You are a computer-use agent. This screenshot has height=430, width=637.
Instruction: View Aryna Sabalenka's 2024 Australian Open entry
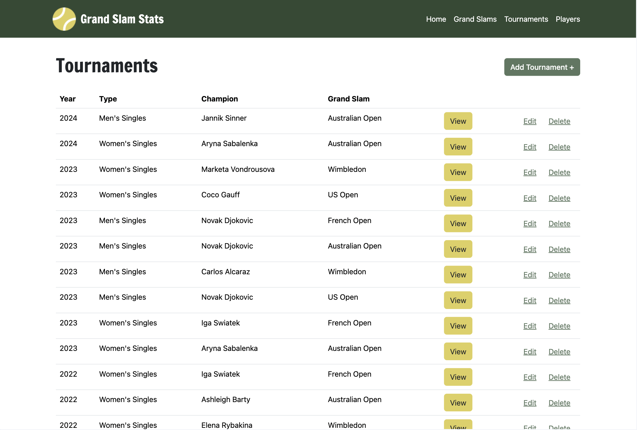pos(458,146)
